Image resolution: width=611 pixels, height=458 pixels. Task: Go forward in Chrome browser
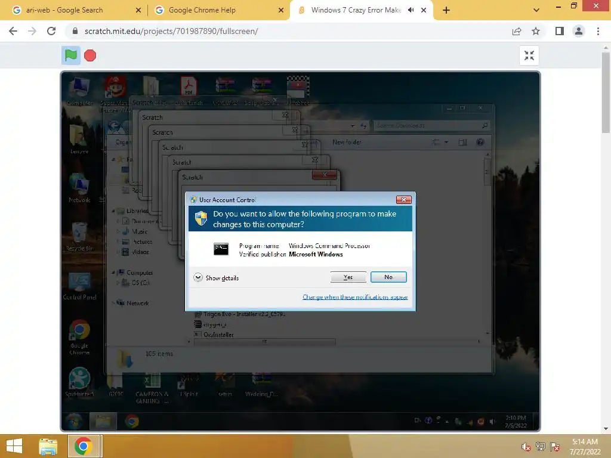point(32,31)
